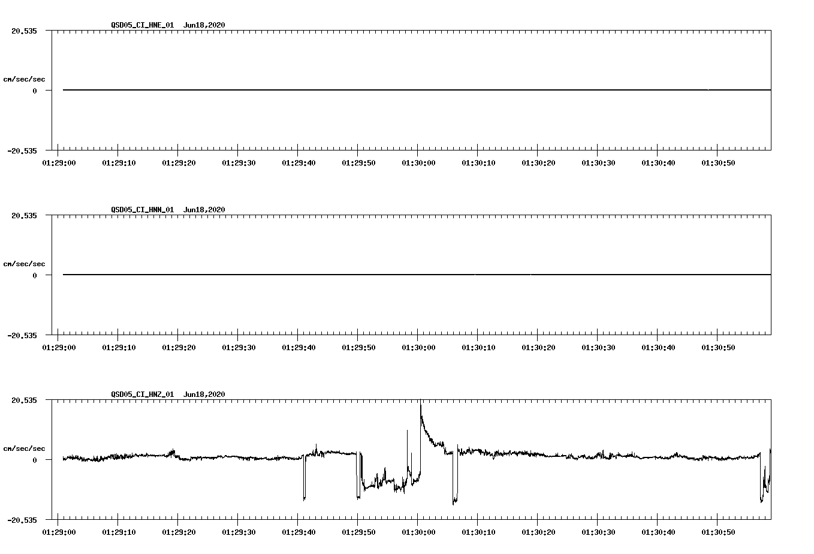Click 01:29:50 time label under HNN plot
This screenshot has width=814, height=554.
point(358,348)
